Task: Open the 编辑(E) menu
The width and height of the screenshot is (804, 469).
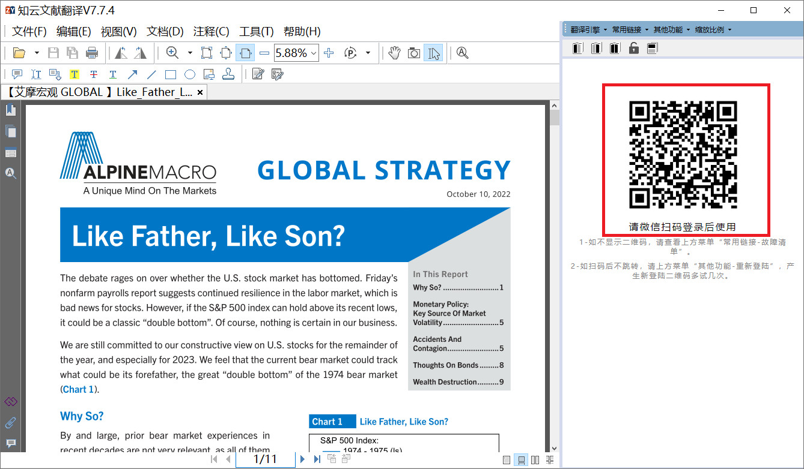Action: coord(74,31)
